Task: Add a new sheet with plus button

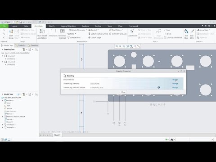Action: pos(51,135)
